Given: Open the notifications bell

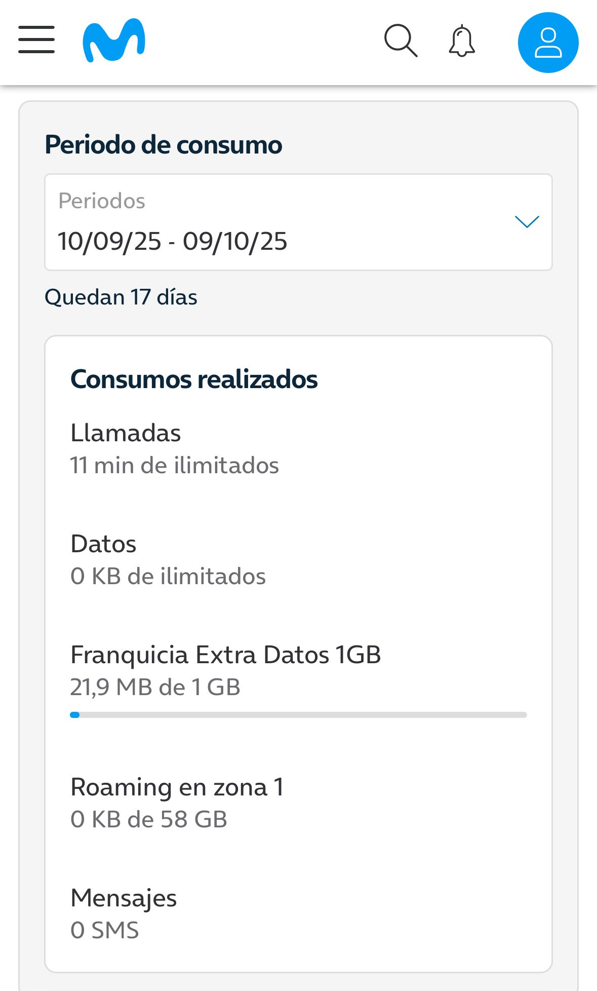Looking at the screenshot, I should (462, 41).
